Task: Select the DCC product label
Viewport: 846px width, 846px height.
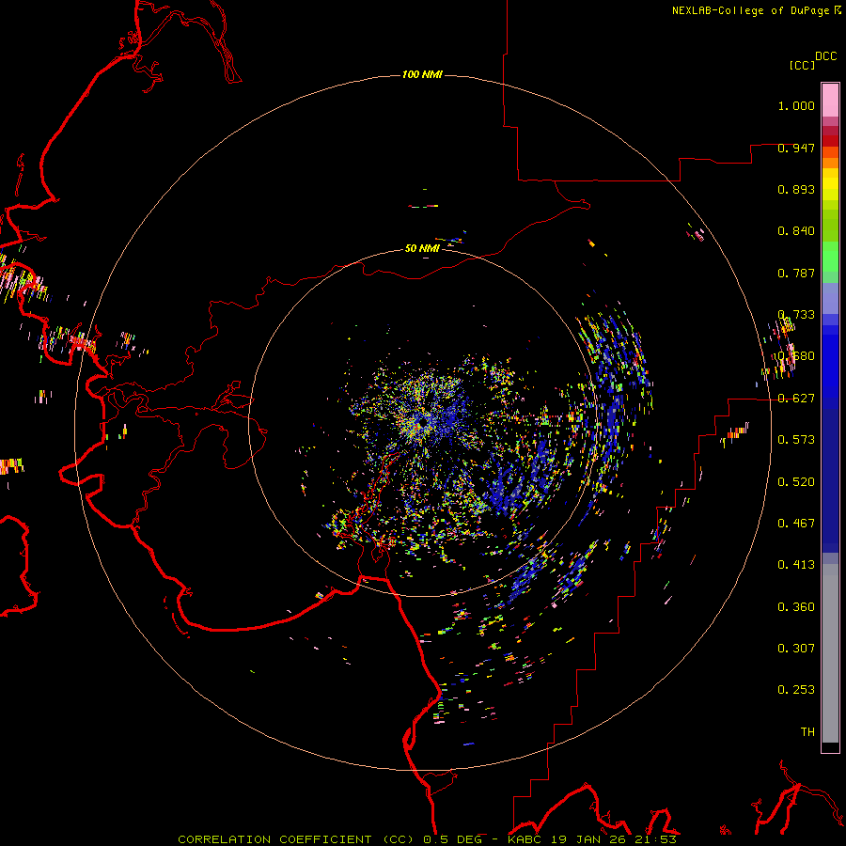Action: (826, 56)
